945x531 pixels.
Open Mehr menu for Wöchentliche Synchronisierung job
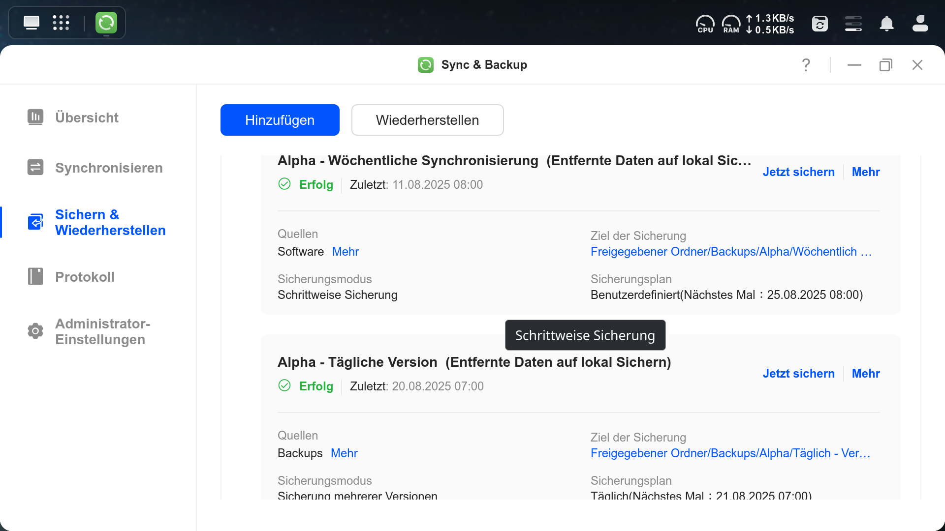(865, 172)
